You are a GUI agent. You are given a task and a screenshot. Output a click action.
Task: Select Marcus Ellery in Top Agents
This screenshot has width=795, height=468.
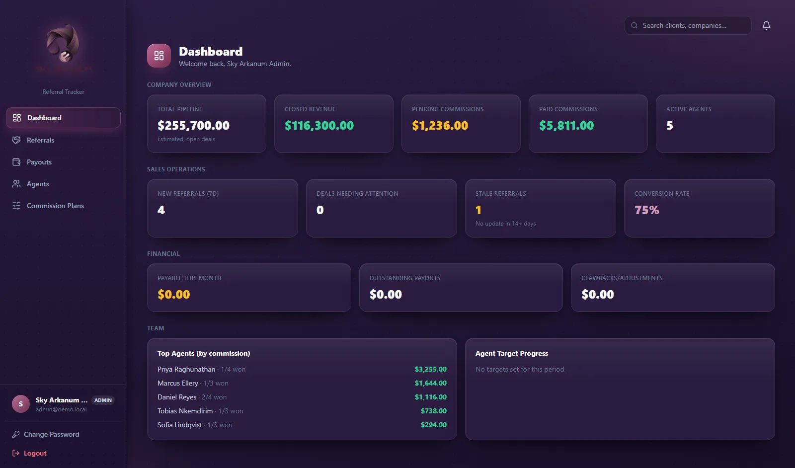pyautogui.click(x=178, y=383)
